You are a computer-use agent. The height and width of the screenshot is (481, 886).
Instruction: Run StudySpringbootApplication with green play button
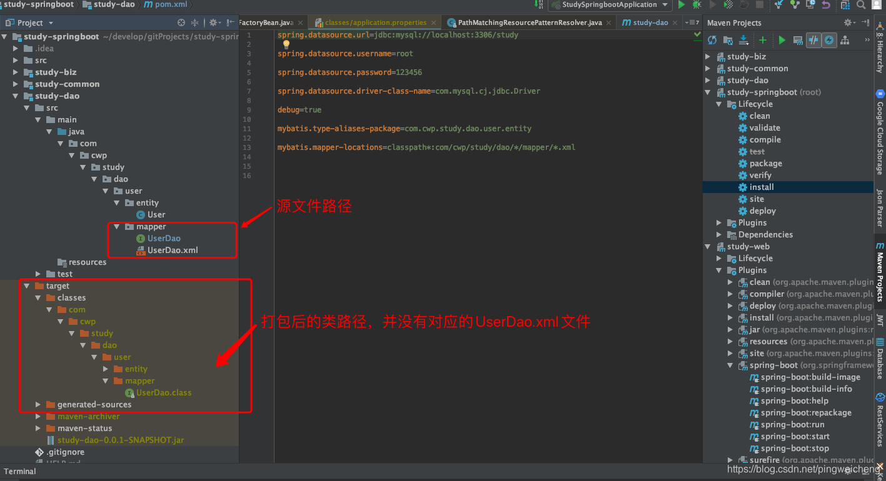point(682,4)
